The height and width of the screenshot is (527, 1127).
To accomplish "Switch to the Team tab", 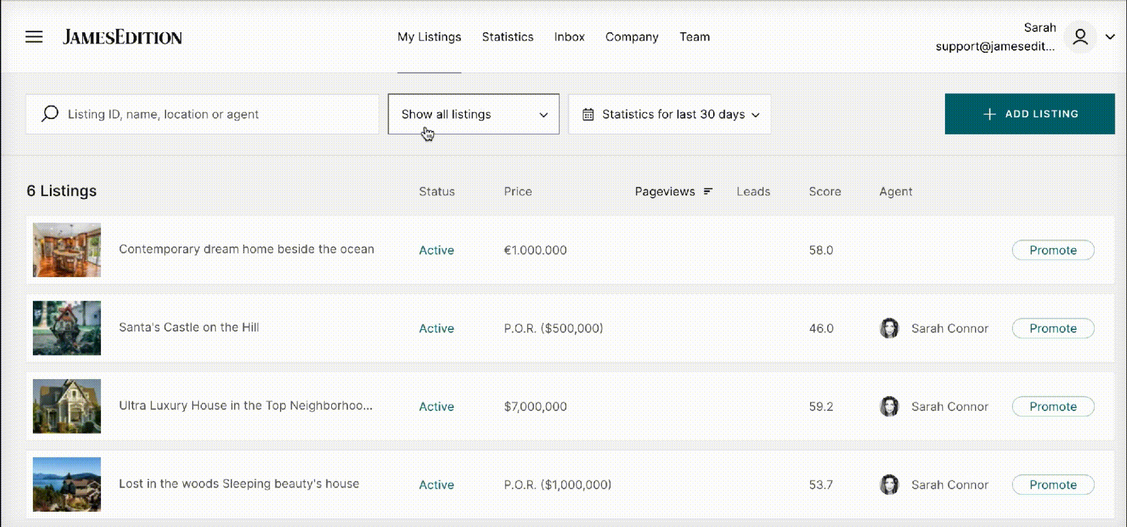I will 694,37.
